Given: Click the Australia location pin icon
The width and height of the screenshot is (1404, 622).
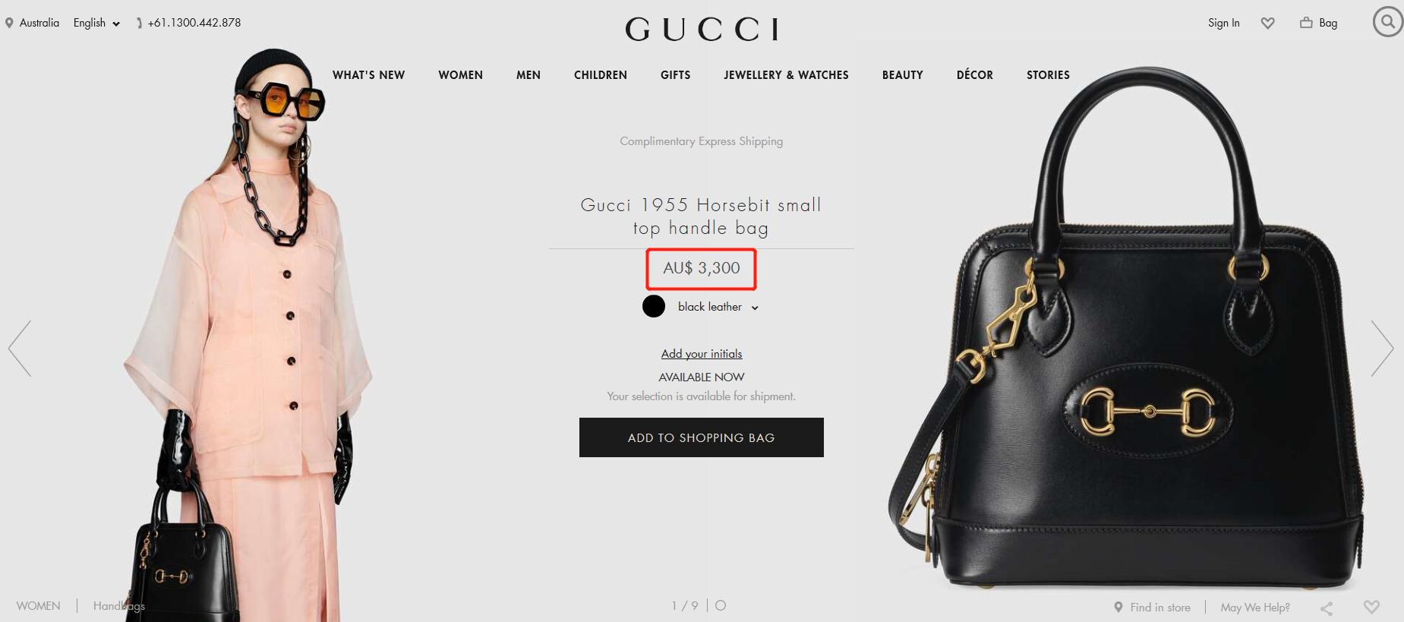Looking at the screenshot, I should 9,24.
